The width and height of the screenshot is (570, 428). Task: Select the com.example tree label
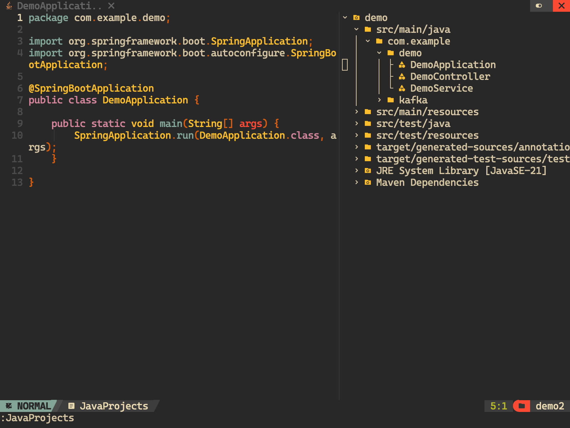pyautogui.click(x=419, y=41)
